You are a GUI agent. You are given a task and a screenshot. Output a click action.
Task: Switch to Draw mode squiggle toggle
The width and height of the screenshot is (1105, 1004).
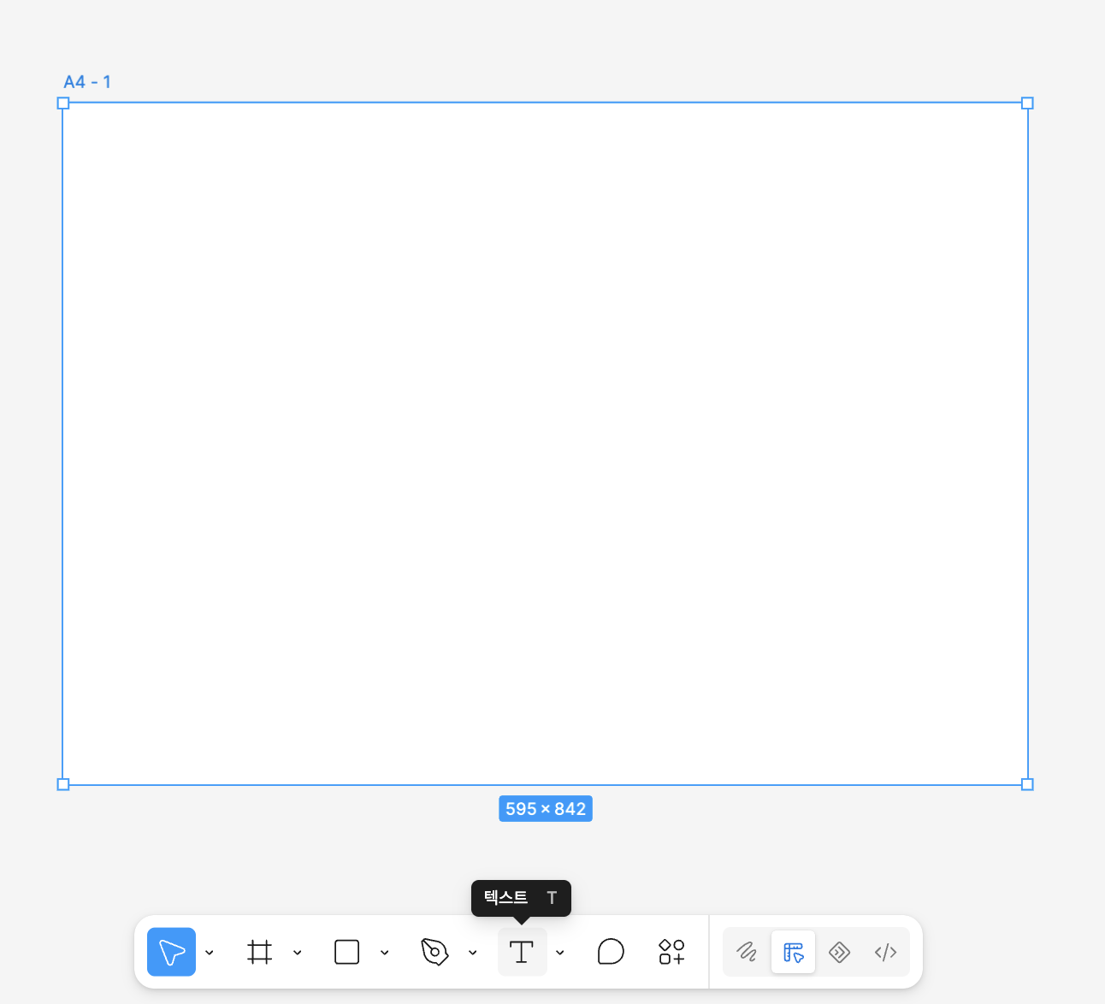click(x=747, y=952)
